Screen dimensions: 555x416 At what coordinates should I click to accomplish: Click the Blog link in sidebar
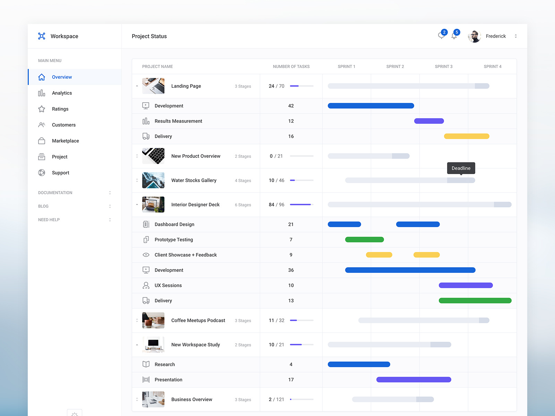[x=43, y=206]
